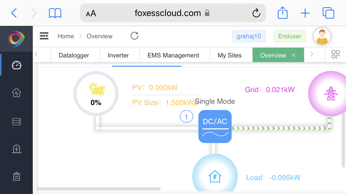Click the DC/AC inverter icon
The width and height of the screenshot is (346, 194).
click(x=215, y=126)
